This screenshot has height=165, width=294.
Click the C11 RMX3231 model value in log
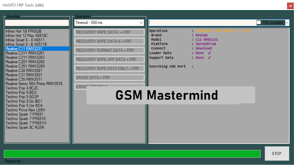(207, 39)
